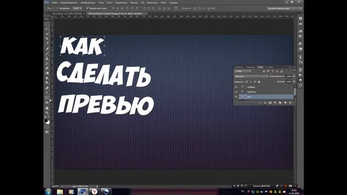The width and height of the screenshot is (347, 195).
Task: Toggle lock position icon
Action: (x=255, y=82)
